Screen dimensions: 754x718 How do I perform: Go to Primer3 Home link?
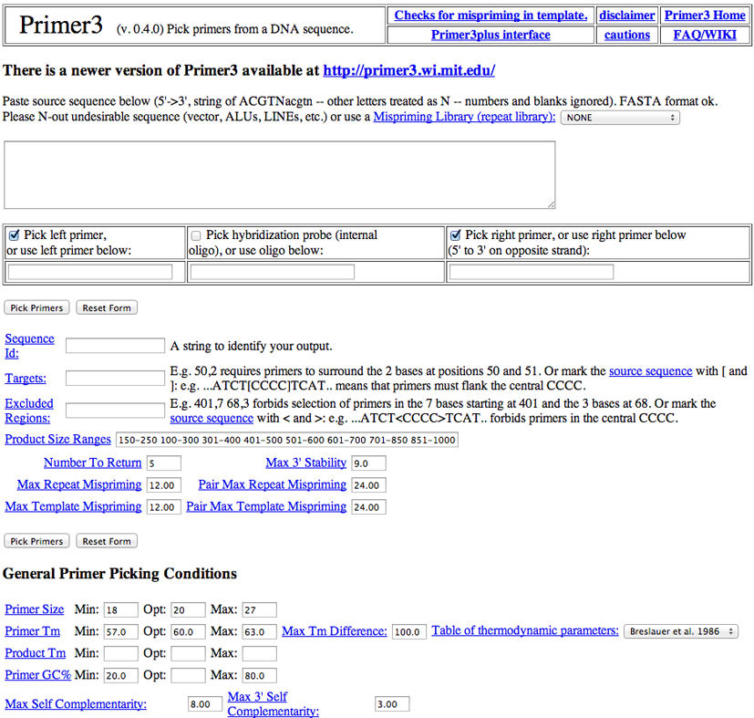705,16
